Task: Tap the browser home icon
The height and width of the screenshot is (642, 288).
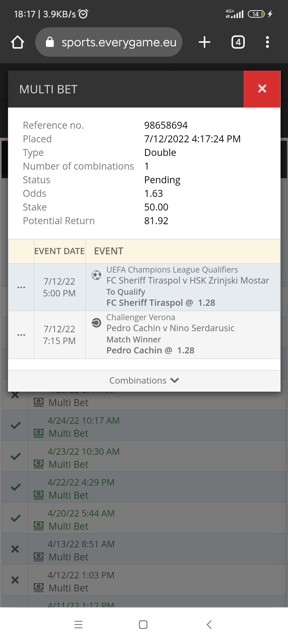Action: pyautogui.click(x=18, y=42)
